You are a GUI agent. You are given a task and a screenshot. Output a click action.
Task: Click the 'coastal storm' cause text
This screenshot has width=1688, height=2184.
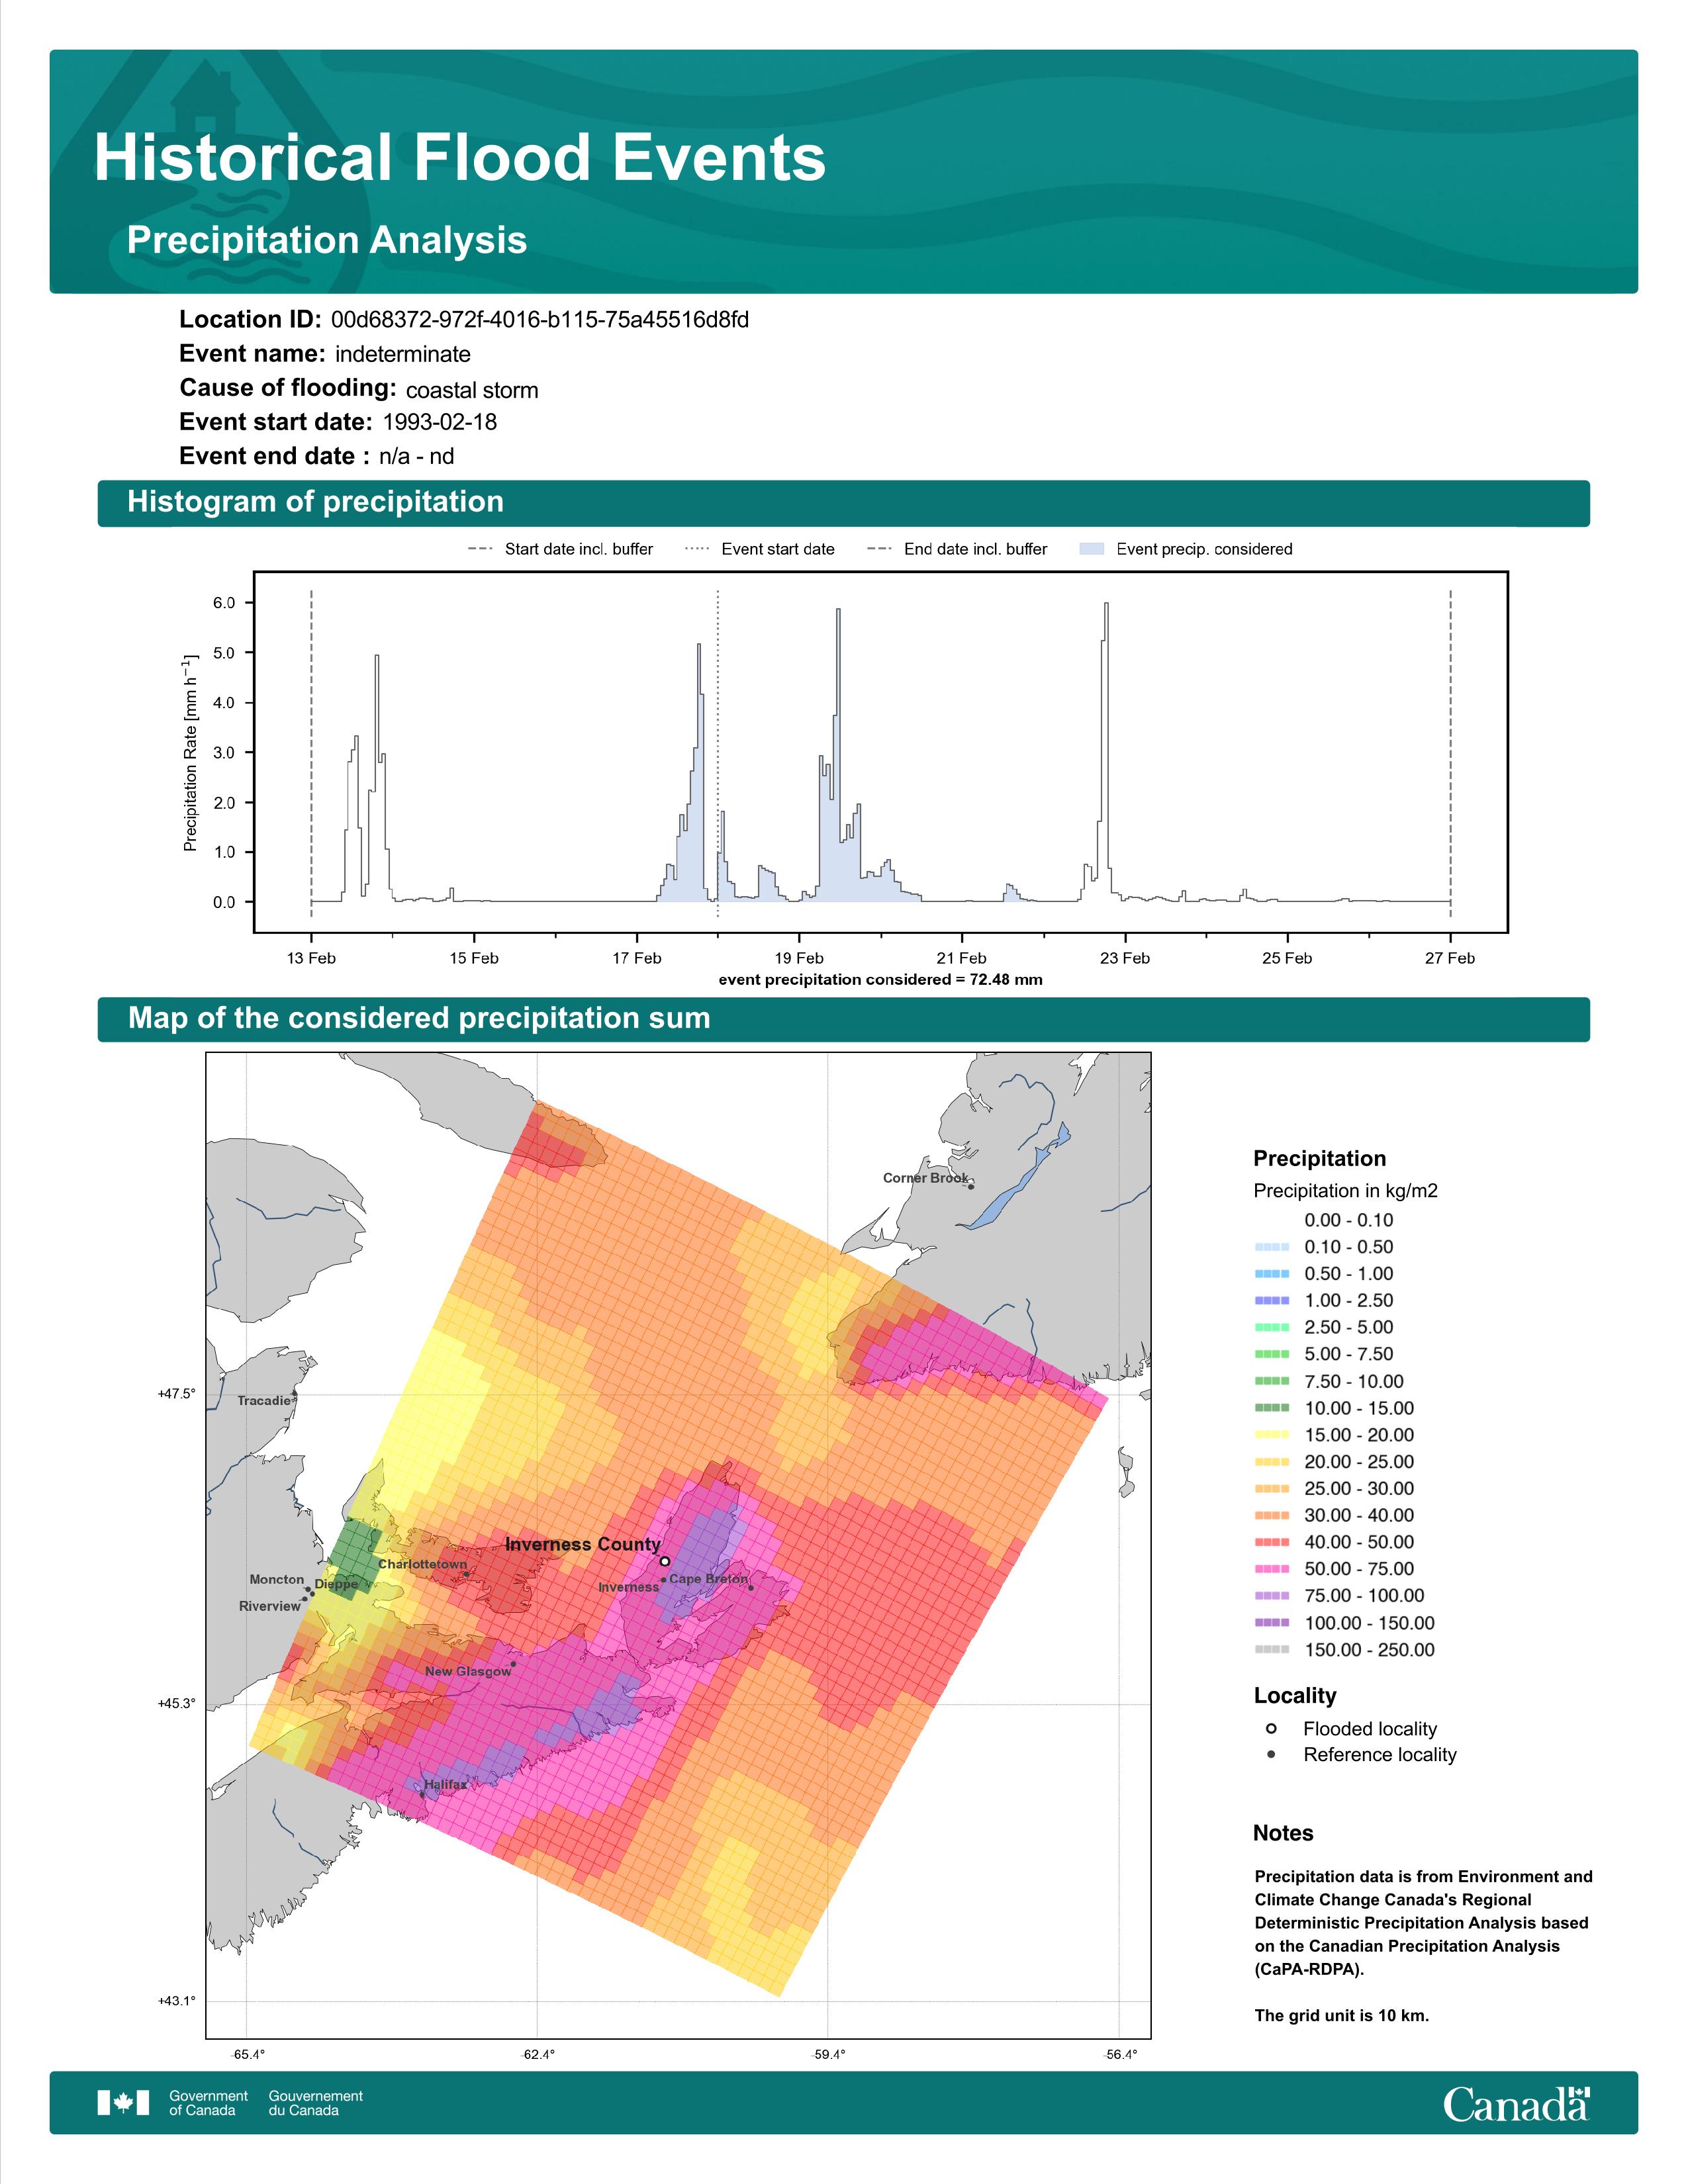coord(472,390)
